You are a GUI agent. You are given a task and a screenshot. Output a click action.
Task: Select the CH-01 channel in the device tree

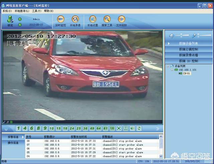187,73
